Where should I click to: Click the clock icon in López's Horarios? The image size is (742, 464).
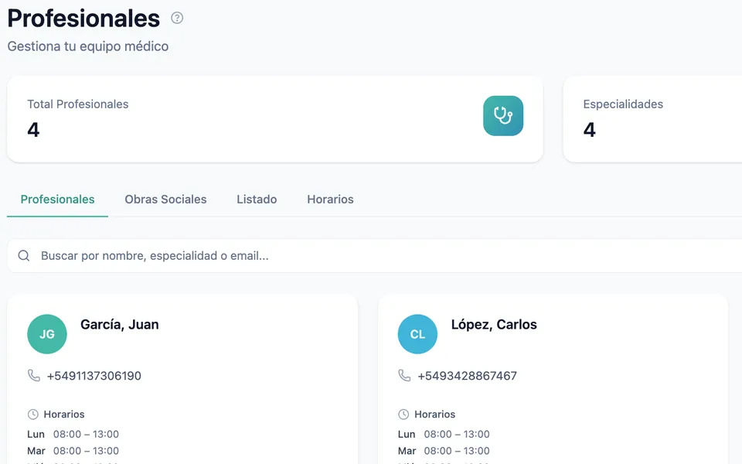(403, 415)
